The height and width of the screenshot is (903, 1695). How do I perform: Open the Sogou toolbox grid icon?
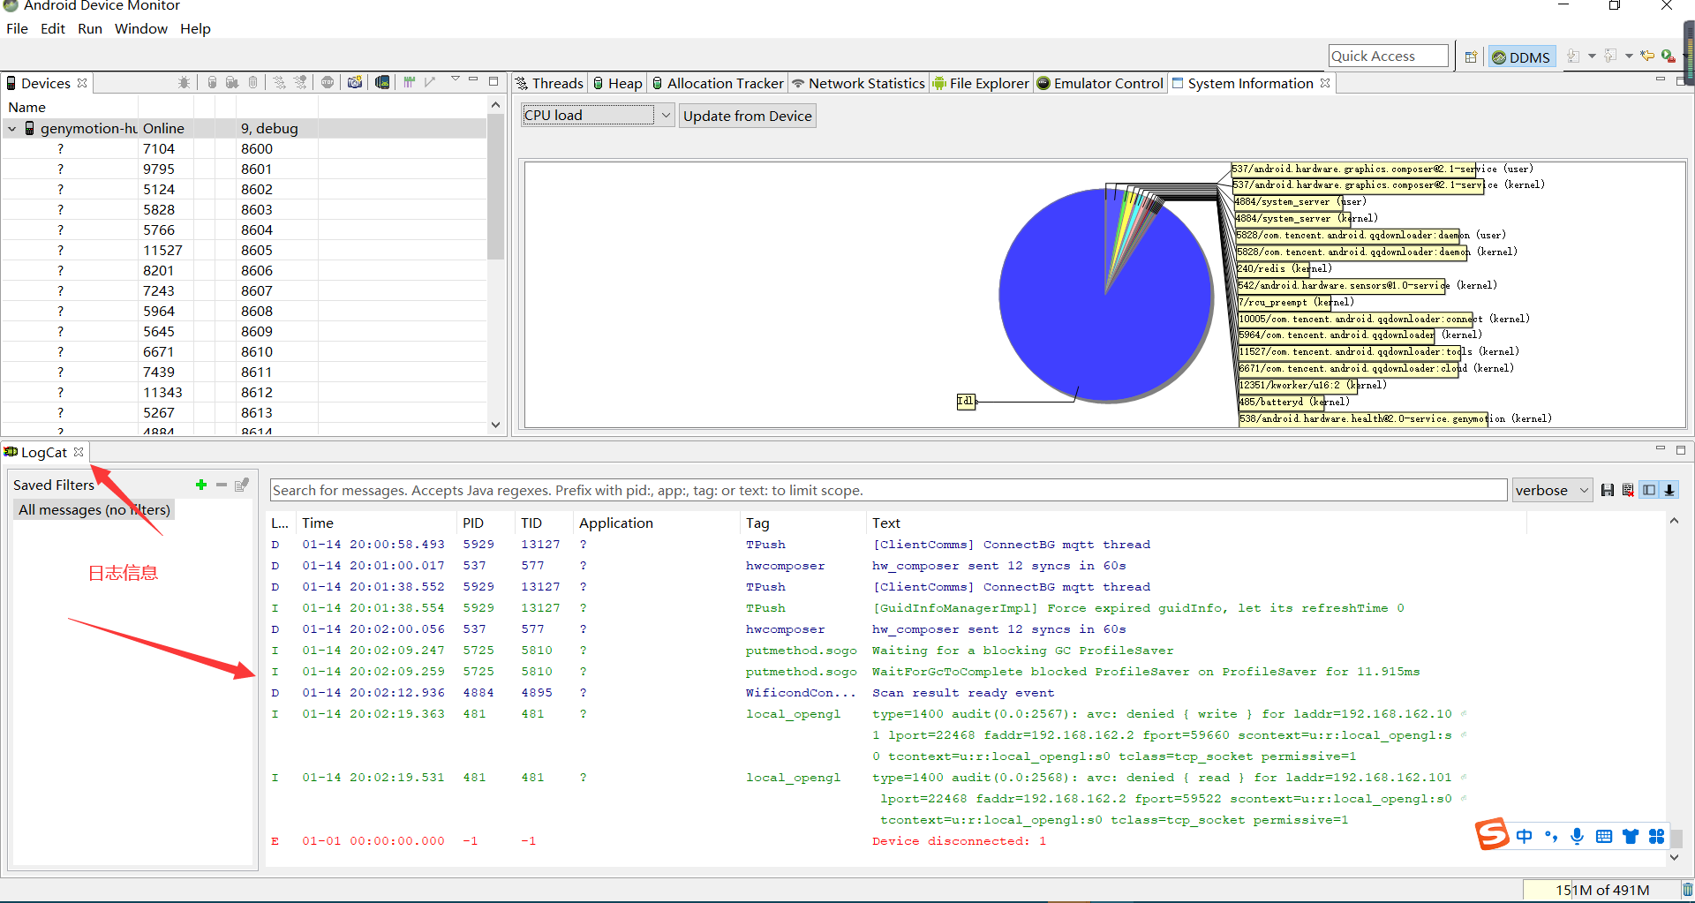[1657, 836]
